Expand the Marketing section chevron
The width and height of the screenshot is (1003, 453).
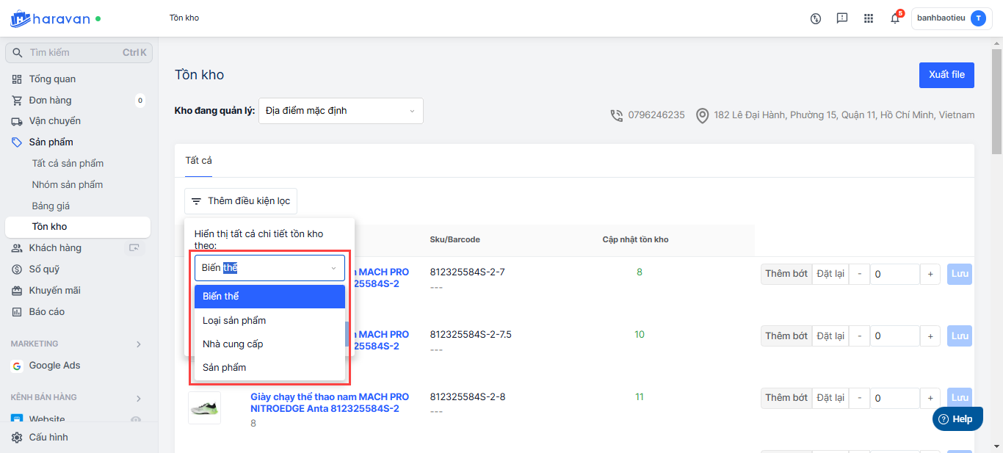pyautogui.click(x=139, y=344)
